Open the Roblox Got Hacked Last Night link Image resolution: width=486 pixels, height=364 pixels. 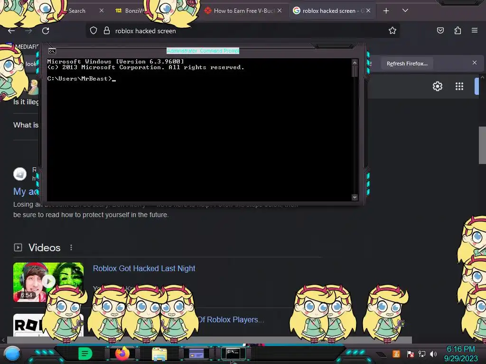click(144, 268)
